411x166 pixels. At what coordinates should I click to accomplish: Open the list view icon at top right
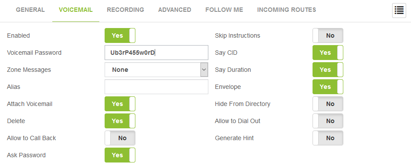pyautogui.click(x=399, y=11)
